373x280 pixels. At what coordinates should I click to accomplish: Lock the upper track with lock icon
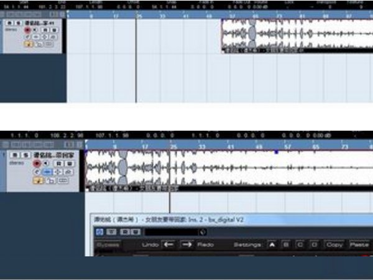pyautogui.click(x=39, y=44)
